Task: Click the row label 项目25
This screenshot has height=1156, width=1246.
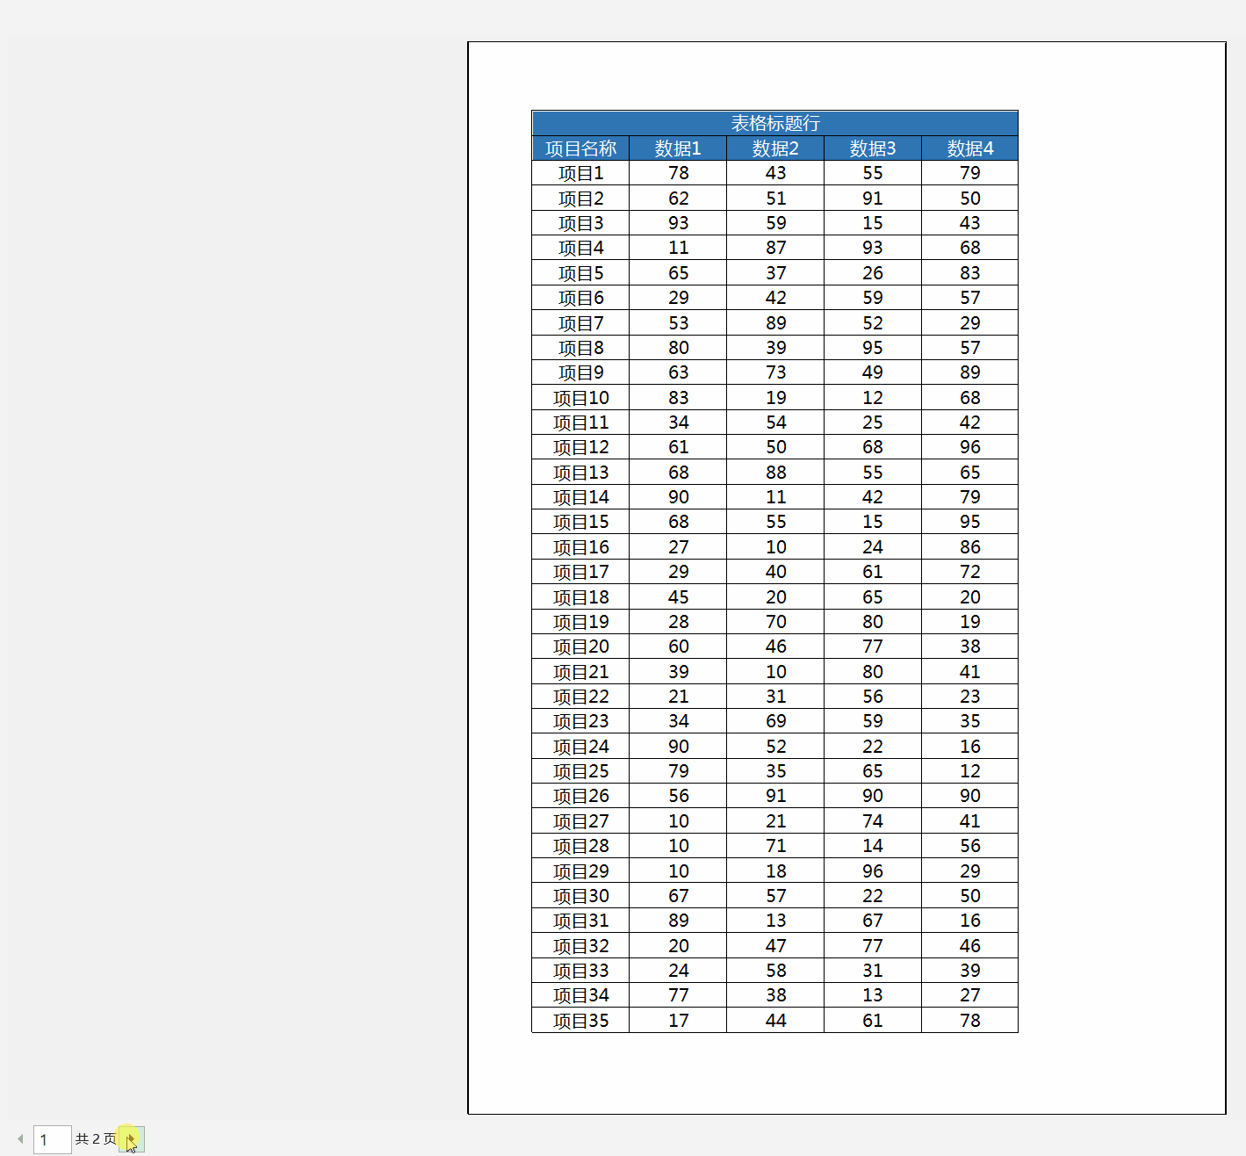Action: (581, 771)
